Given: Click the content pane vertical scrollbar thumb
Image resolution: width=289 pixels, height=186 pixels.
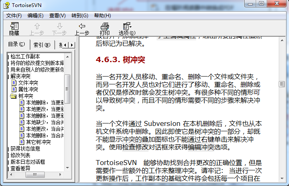Looking at the screenshot, I should (282, 84).
